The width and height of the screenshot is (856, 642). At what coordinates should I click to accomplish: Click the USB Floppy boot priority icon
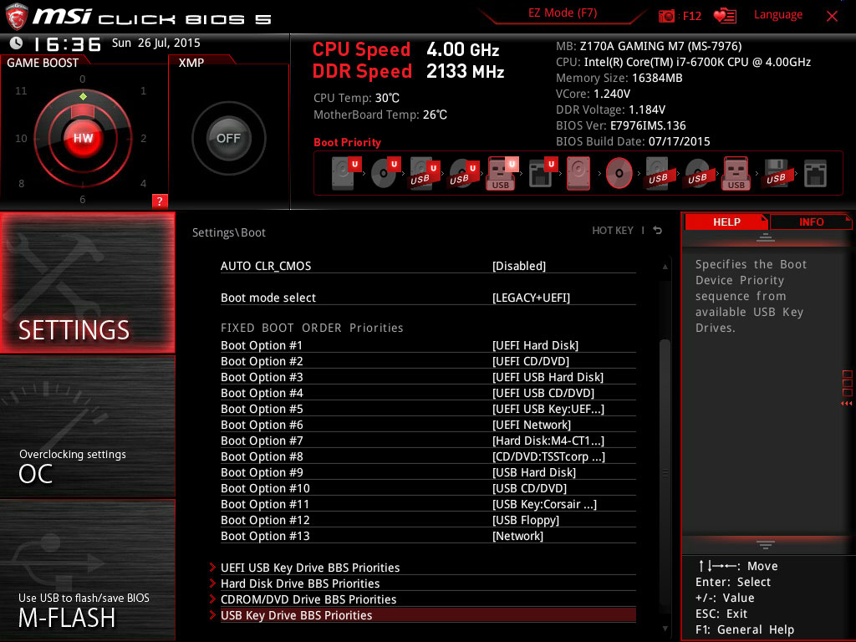click(776, 173)
